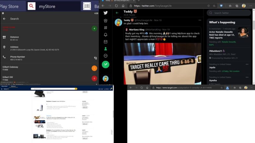
Task: Click the Home button in the Twitter browser
Action: pyautogui.click(x=123, y=6)
